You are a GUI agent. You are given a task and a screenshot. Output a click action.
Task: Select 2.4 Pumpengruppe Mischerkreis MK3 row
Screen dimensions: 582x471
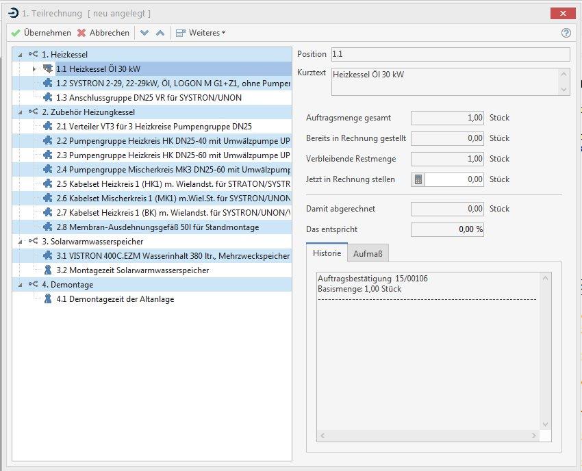click(x=152, y=170)
